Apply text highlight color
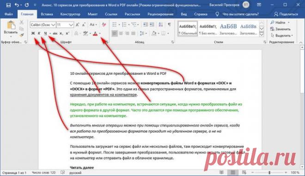Screen dimensions: 305x176 pyautogui.click(x=85, y=33)
